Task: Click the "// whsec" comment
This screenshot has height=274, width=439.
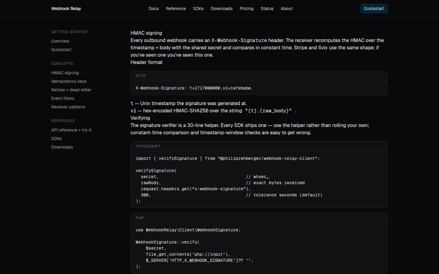Action: tap(258, 177)
